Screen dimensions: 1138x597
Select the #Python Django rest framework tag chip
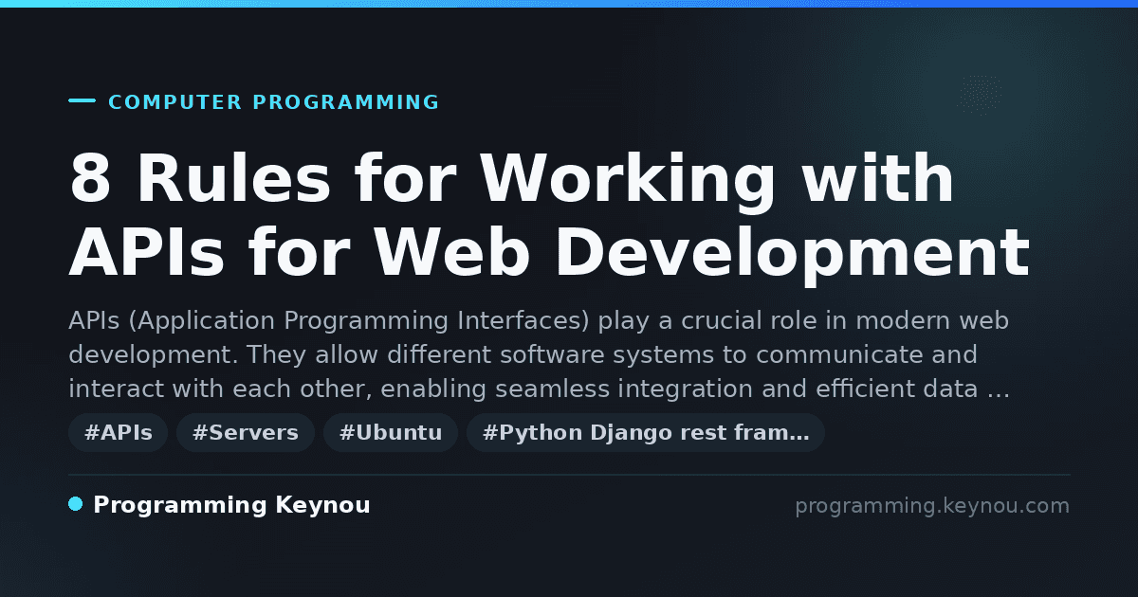pos(646,433)
